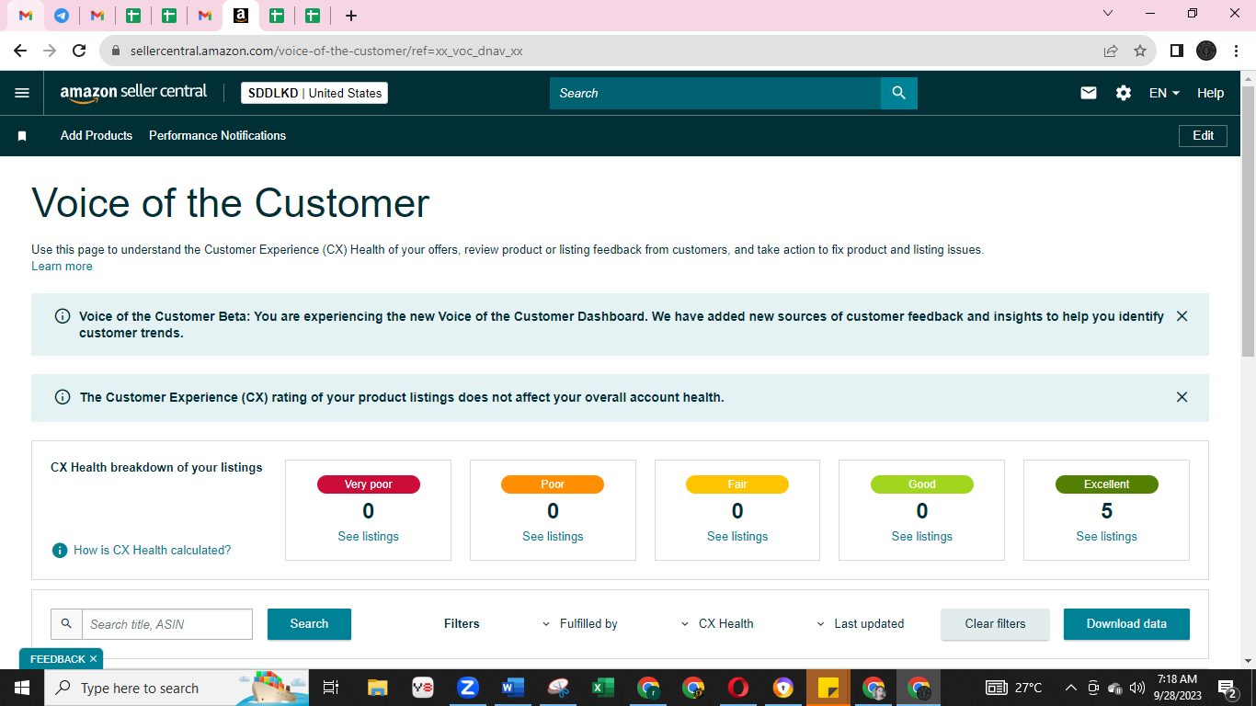See listings under Fair
Viewport: 1256px width, 706px height.
pos(737,536)
